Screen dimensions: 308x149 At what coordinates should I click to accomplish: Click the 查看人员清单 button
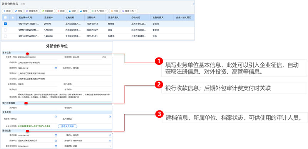67,126
